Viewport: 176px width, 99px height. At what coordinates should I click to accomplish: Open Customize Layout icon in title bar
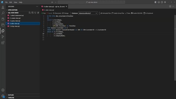pos(165,2)
